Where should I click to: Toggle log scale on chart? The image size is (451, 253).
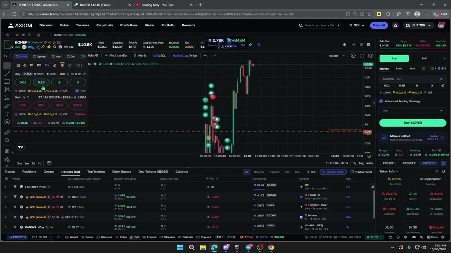click(x=361, y=163)
